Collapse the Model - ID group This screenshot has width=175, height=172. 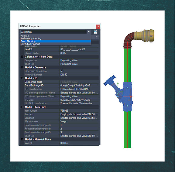pos(22,78)
